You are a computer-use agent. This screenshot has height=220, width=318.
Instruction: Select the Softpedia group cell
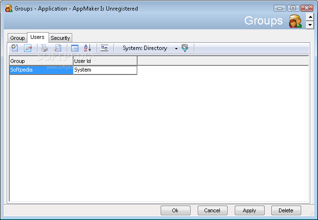coord(41,70)
